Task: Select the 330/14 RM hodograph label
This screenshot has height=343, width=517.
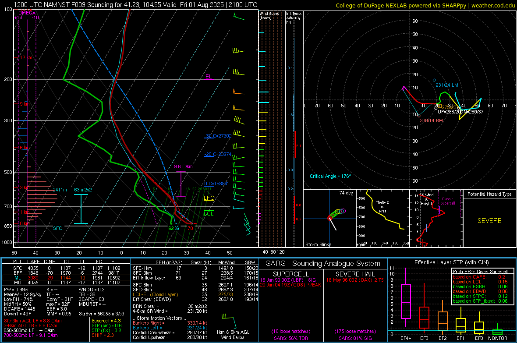Action: pos(431,120)
